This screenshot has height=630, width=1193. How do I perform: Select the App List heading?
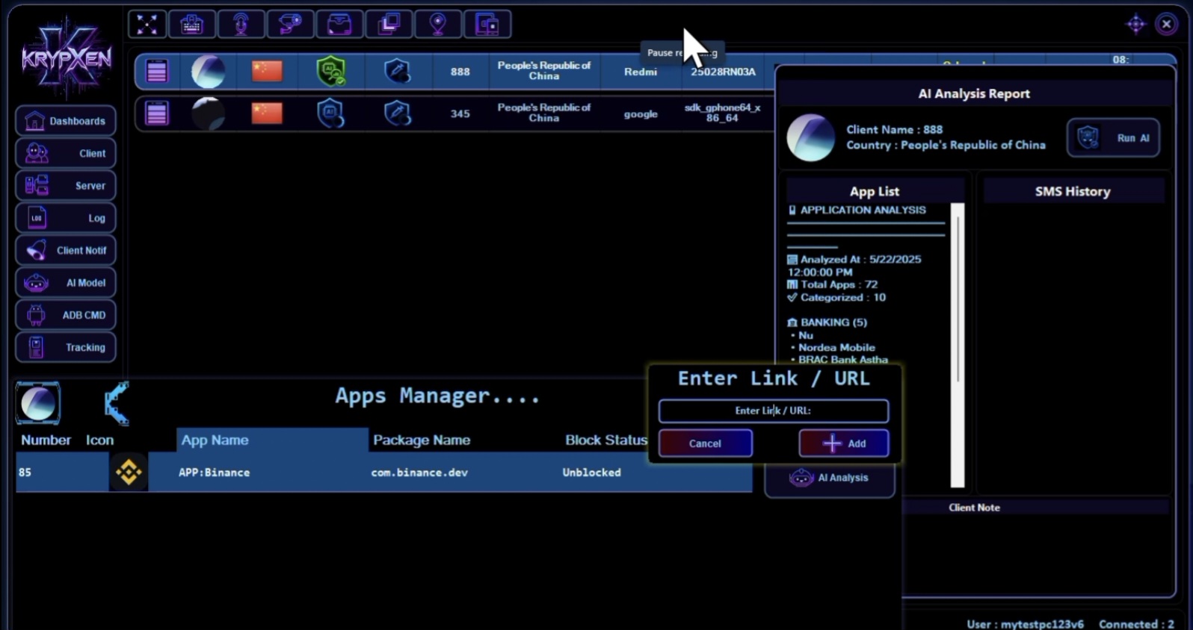(x=874, y=191)
